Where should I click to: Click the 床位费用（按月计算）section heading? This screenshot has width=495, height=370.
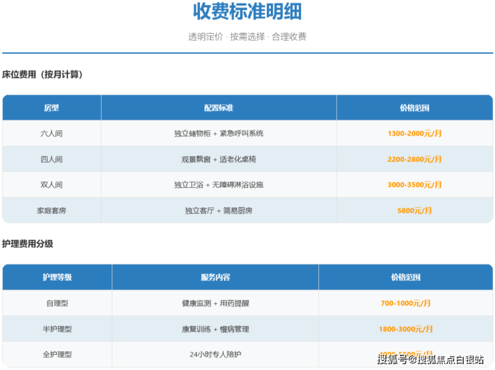(42, 74)
